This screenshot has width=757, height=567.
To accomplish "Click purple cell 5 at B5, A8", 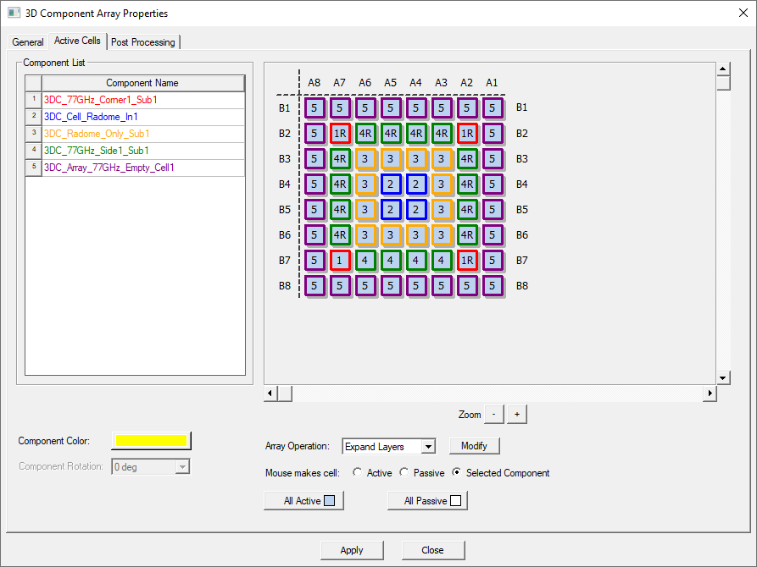I will pyautogui.click(x=314, y=210).
